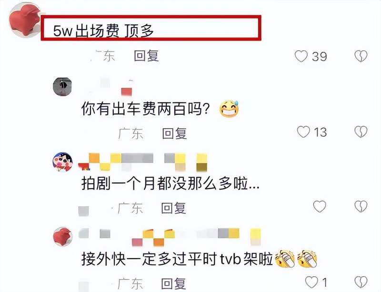Reply to the '5w出场费 顶多' comment
The image size is (381, 292).
tap(146, 56)
